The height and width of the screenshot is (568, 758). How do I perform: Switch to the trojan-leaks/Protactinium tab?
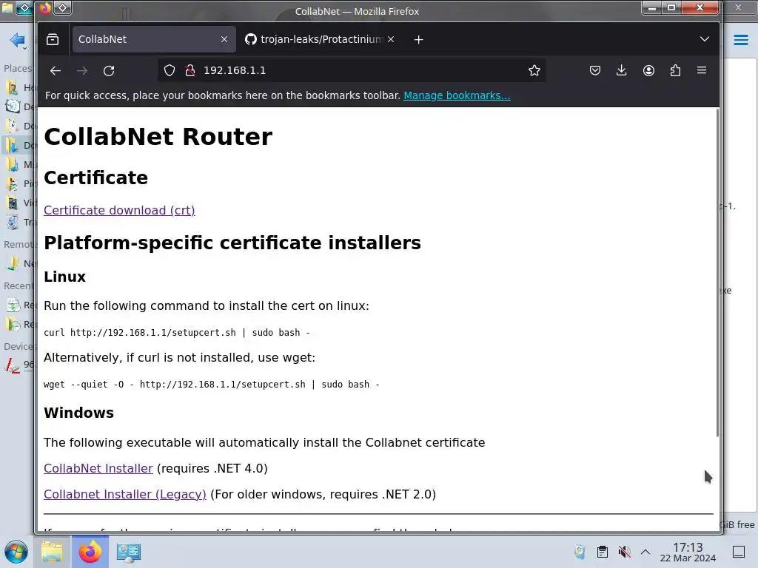pyautogui.click(x=320, y=39)
